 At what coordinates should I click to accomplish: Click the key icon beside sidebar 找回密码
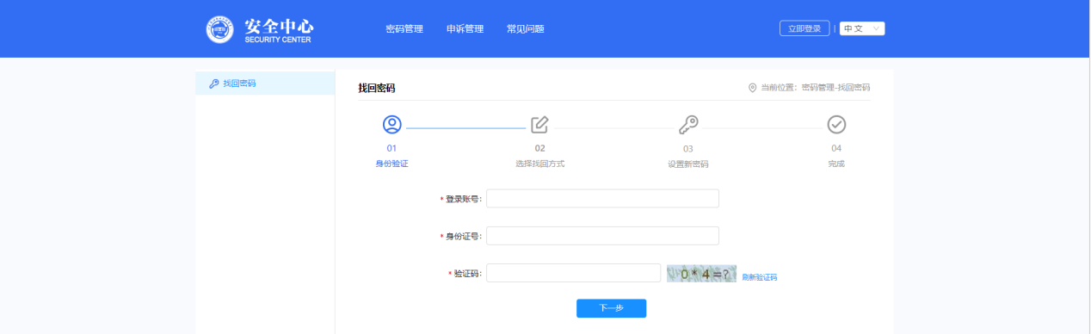point(214,83)
